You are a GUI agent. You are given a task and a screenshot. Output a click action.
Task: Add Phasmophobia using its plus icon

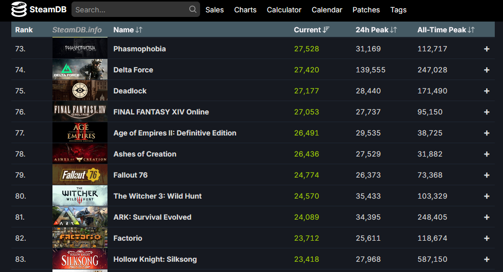[x=487, y=49]
